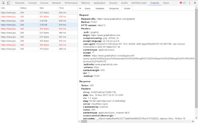Sort requests by Status column header
The image size is (198, 123).
(24, 8)
